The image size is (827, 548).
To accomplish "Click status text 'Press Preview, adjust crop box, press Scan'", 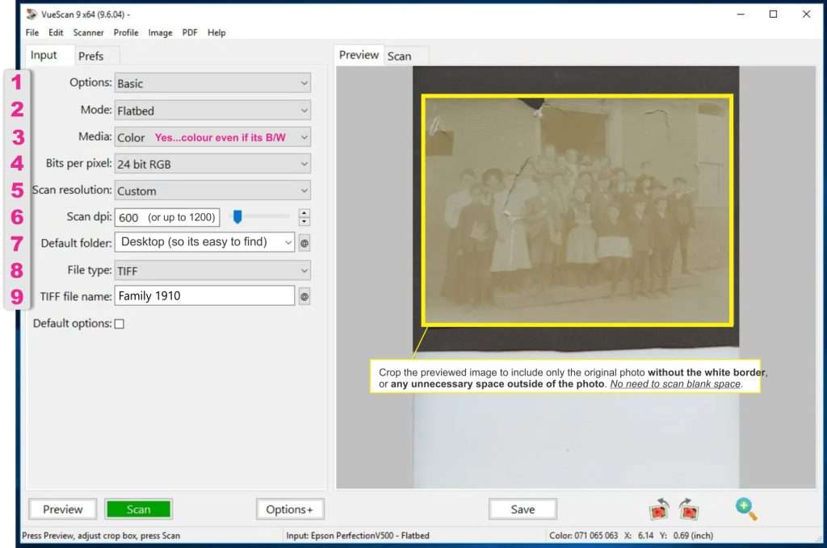I will tap(101, 535).
